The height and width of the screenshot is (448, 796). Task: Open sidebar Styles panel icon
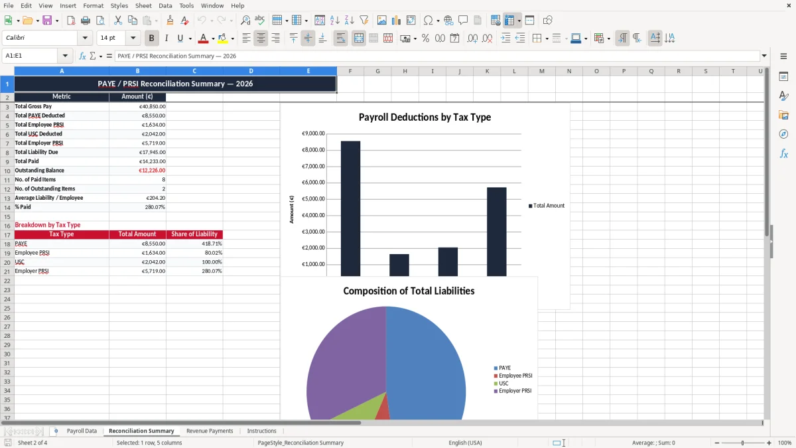tap(783, 96)
